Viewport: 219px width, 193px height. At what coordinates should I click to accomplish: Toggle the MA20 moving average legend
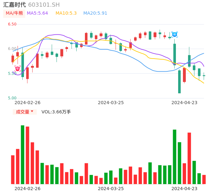pyautogui.click(x=95, y=13)
